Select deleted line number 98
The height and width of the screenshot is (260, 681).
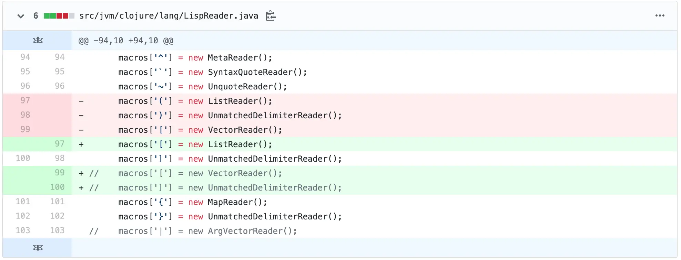[x=25, y=115]
